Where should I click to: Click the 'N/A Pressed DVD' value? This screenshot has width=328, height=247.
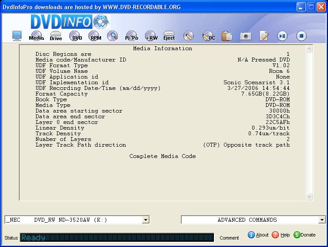coord(264,60)
